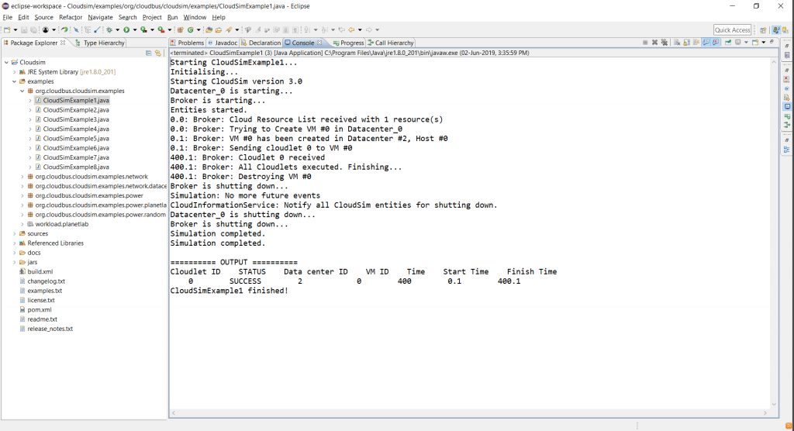
Task: Collapse the org.cloudbus.cloudsim.examples package
Action: point(22,91)
